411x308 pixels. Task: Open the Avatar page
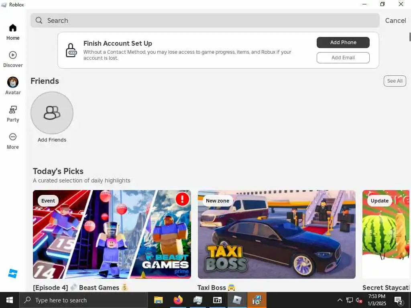pos(12,87)
